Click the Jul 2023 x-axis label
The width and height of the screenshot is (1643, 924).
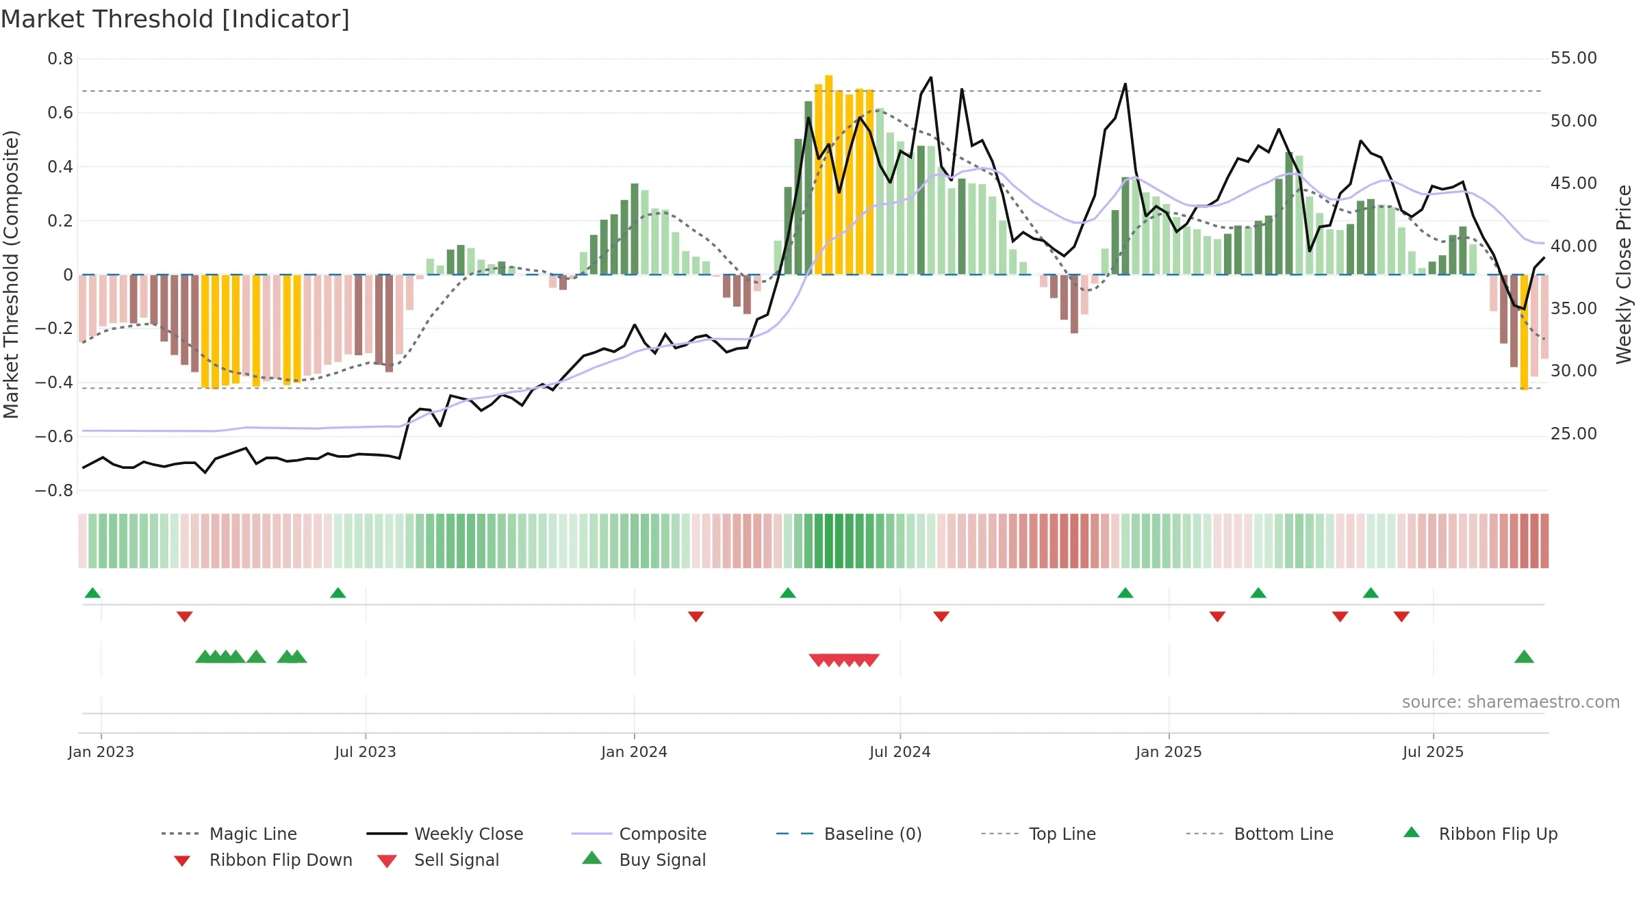366,752
